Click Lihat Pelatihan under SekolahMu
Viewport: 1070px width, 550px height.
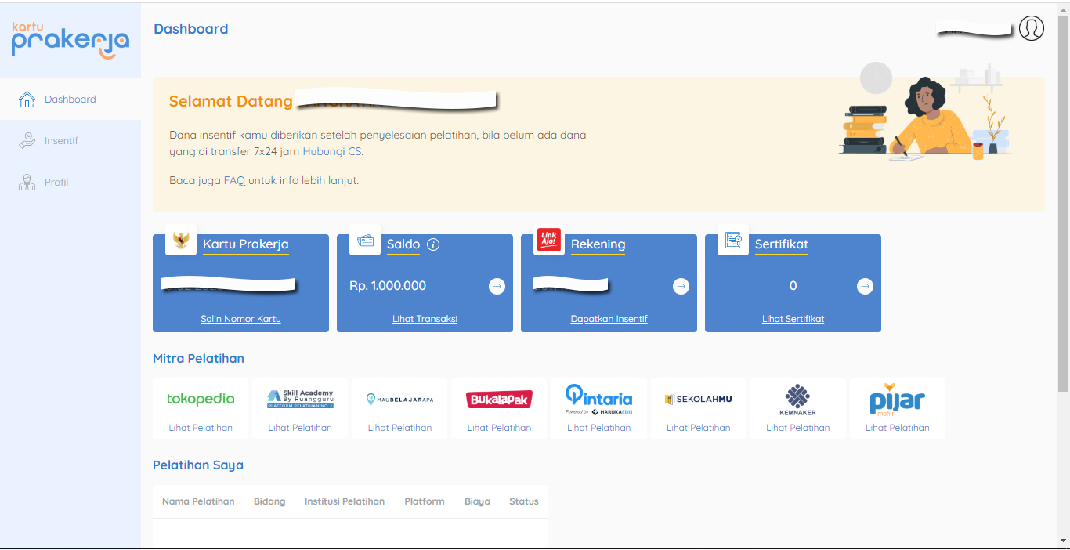point(698,428)
